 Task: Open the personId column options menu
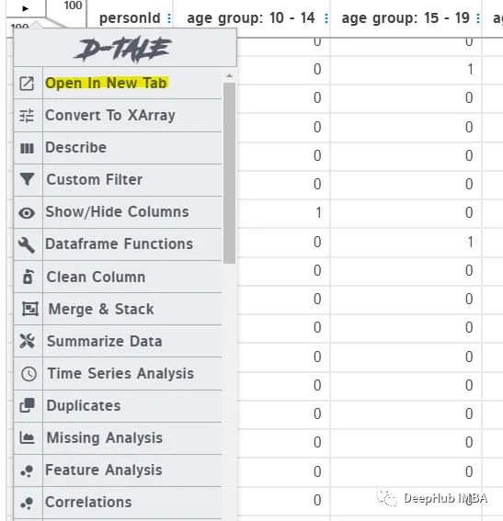coord(169,18)
